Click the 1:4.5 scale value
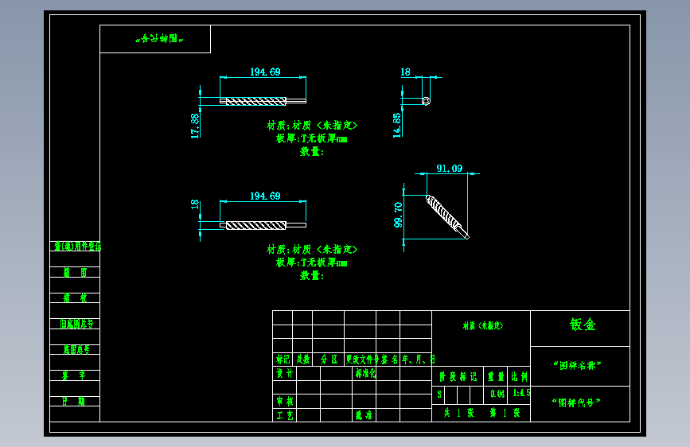Viewport: 690px width, 447px height. 521,393
